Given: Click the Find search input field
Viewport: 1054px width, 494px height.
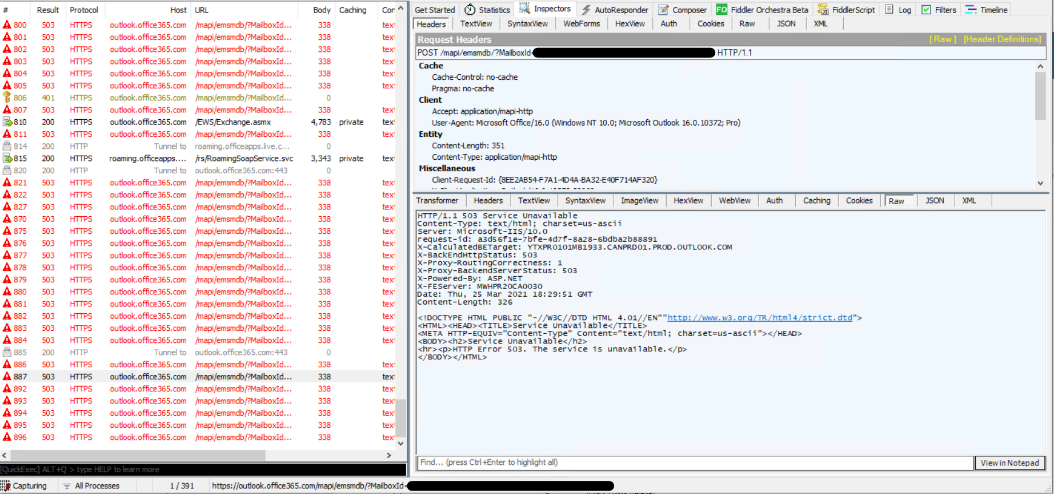Looking at the screenshot, I should coord(695,463).
